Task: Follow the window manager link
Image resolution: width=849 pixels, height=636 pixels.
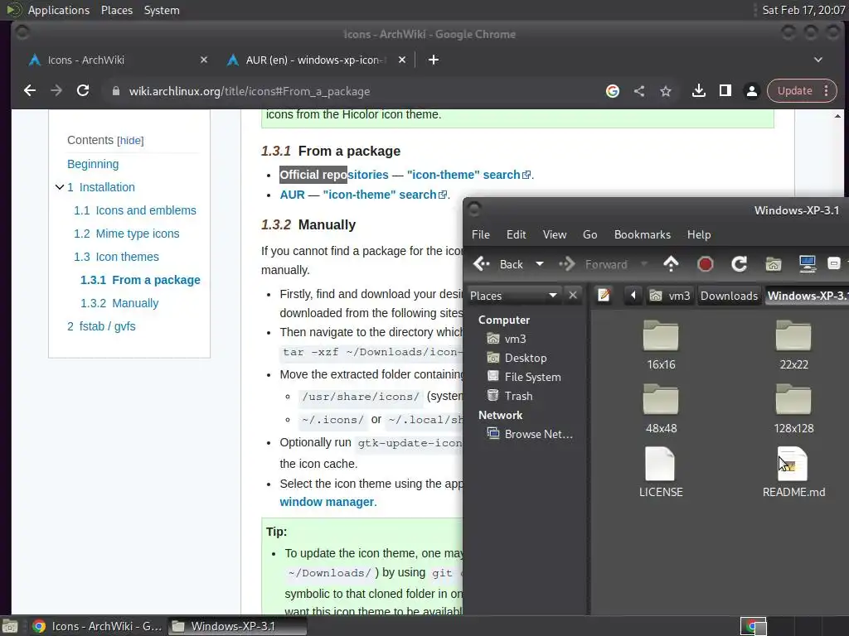Action: pos(327,502)
